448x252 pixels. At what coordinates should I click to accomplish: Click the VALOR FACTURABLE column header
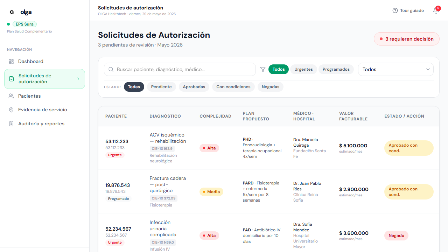(353, 116)
